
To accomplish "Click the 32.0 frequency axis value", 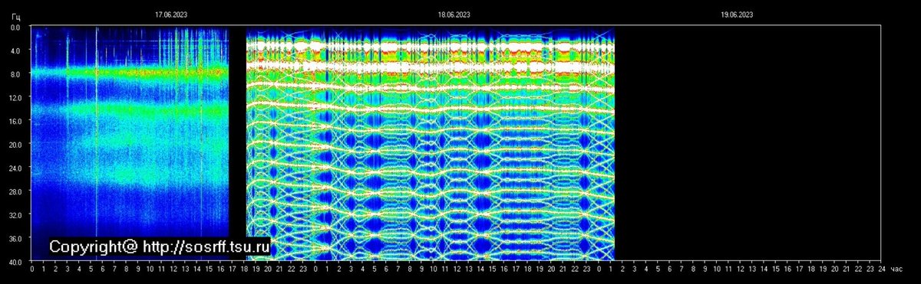I will (15, 215).
